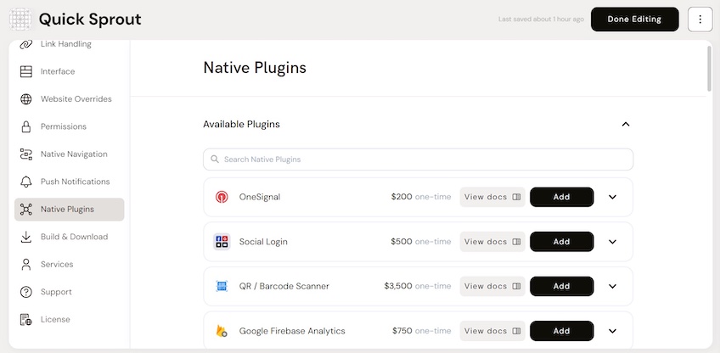Open the Support page
The width and height of the screenshot is (720, 353).
coord(70,292)
